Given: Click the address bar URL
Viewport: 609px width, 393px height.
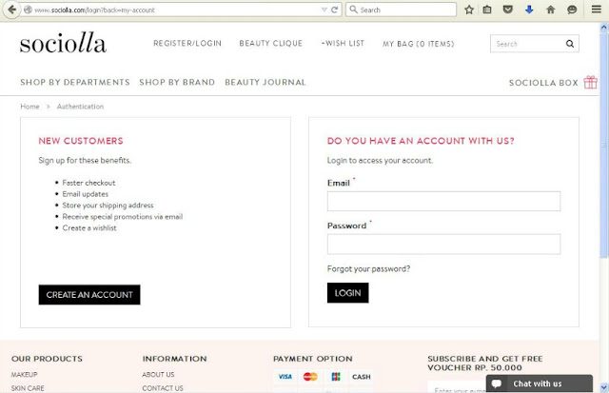Looking at the screenshot, I should point(95,10).
